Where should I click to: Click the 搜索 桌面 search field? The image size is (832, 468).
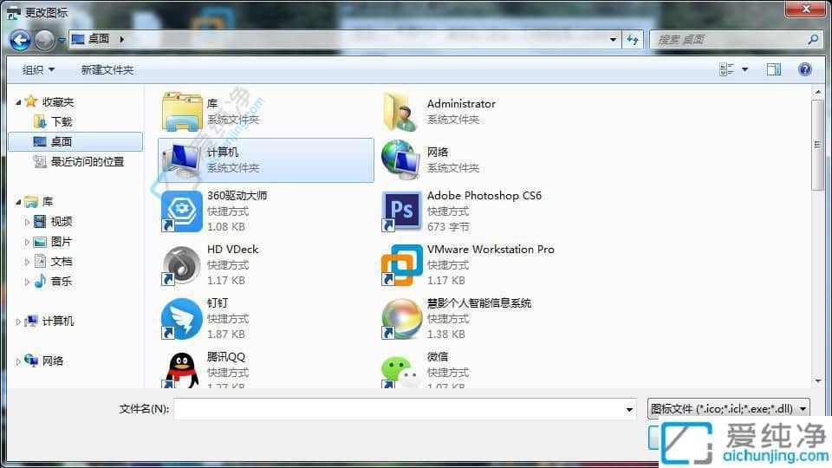[730, 39]
